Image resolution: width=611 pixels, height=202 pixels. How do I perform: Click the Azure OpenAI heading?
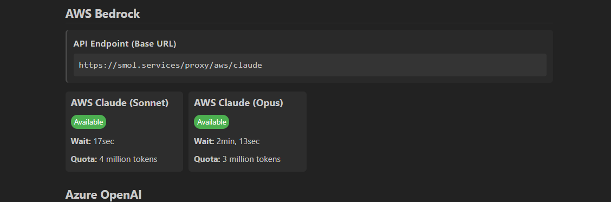pos(103,194)
